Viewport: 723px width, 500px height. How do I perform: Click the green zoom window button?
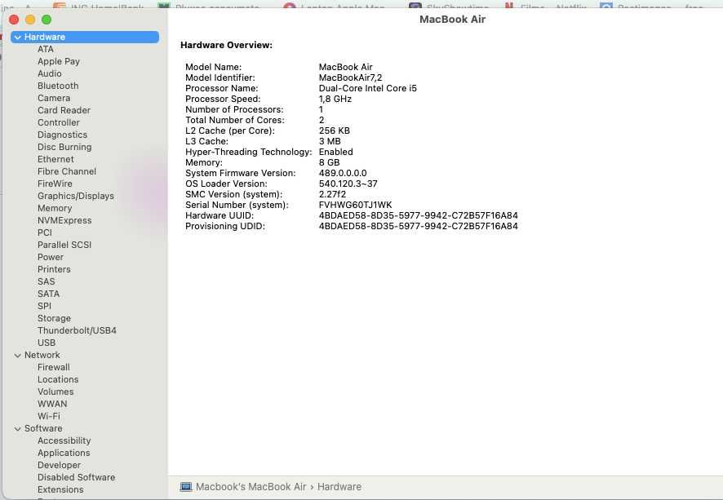coord(47,20)
